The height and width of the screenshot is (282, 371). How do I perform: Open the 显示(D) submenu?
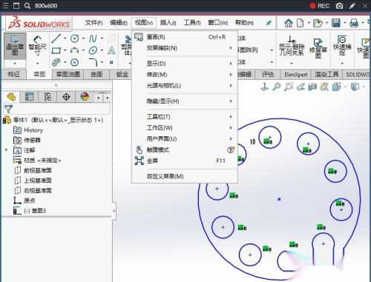click(x=185, y=64)
